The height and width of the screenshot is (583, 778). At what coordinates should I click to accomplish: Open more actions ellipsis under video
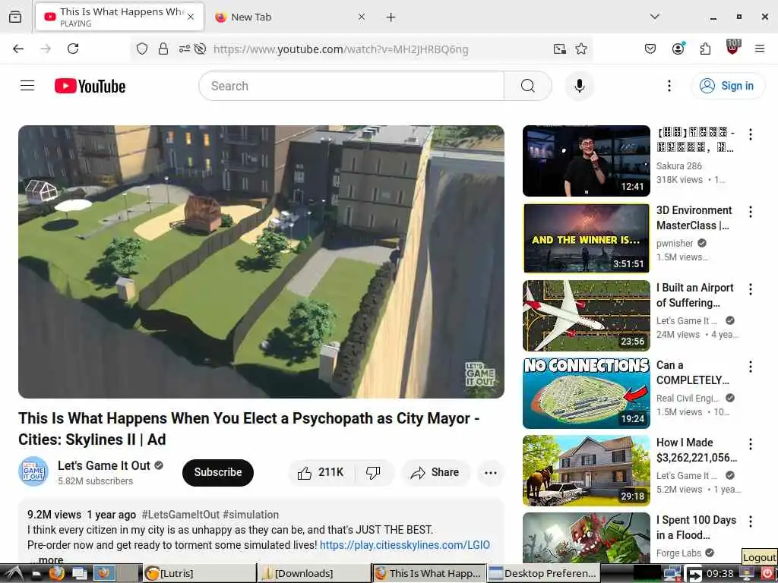(490, 472)
